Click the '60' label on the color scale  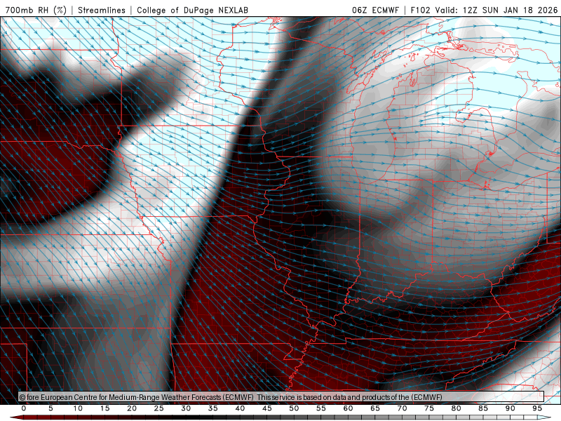click(x=348, y=408)
